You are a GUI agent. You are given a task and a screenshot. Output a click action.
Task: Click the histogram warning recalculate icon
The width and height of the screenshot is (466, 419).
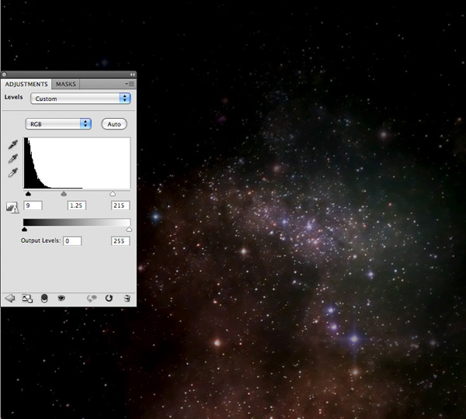[12, 207]
